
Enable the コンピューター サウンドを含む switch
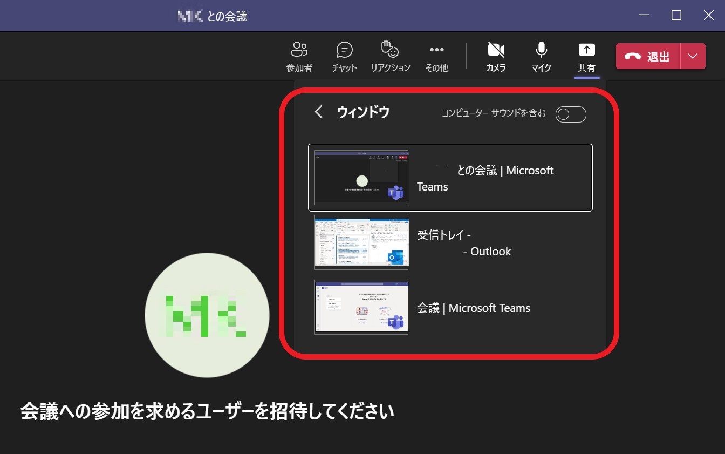(x=570, y=114)
